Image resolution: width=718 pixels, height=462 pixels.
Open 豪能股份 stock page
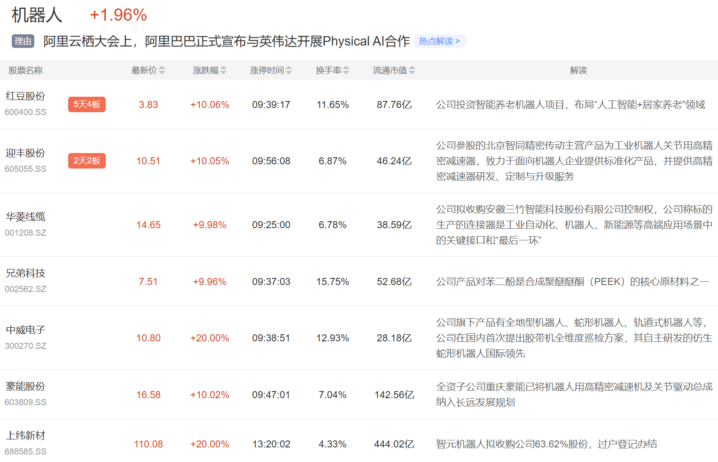coord(25,386)
